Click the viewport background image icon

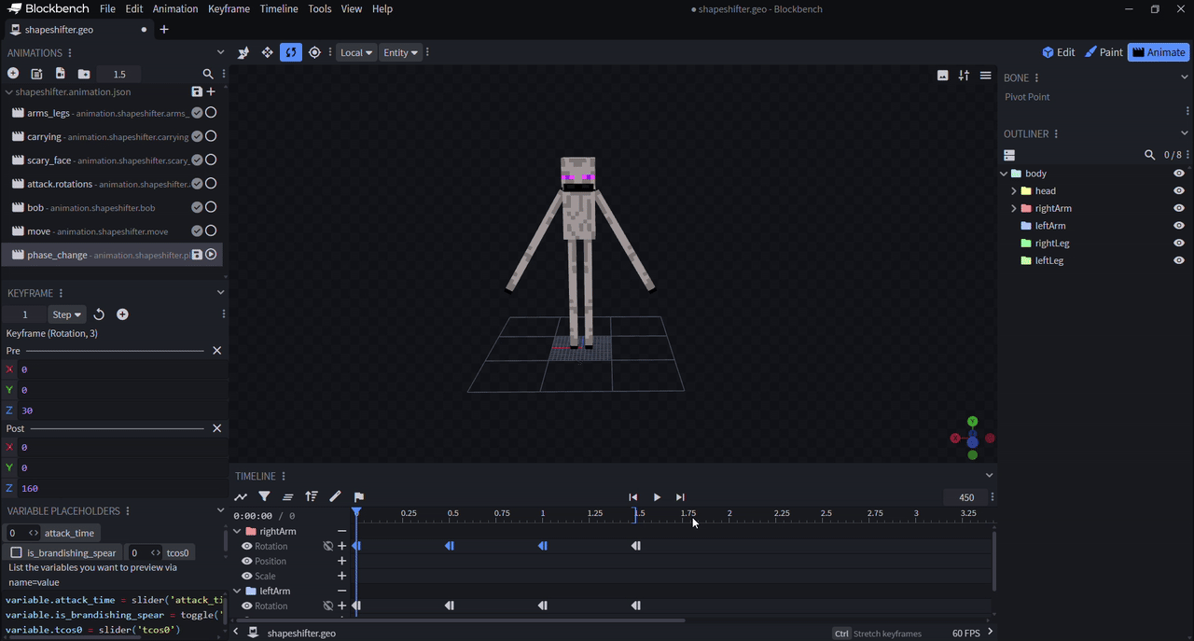(x=942, y=76)
